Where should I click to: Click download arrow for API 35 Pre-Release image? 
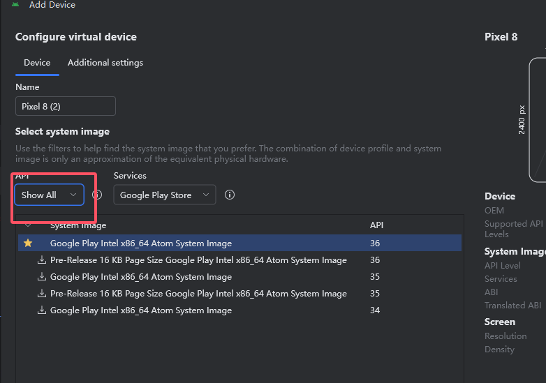(x=42, y=294)
